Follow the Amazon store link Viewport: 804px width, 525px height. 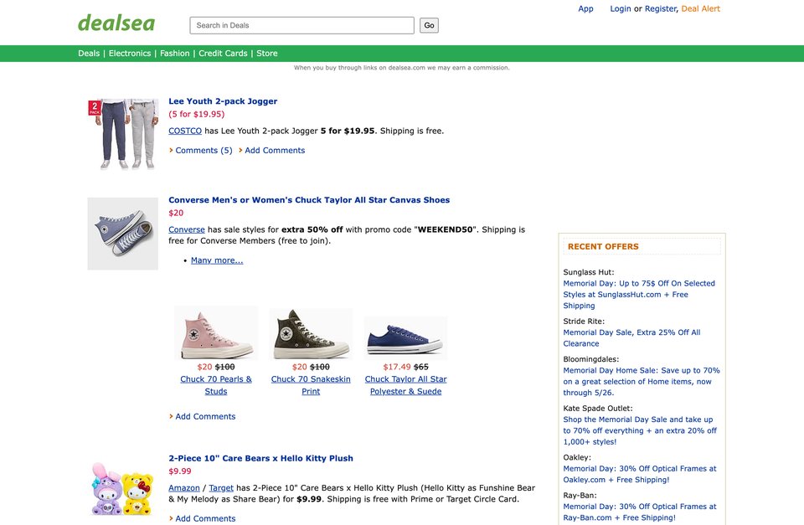click(x=184, y=488)
